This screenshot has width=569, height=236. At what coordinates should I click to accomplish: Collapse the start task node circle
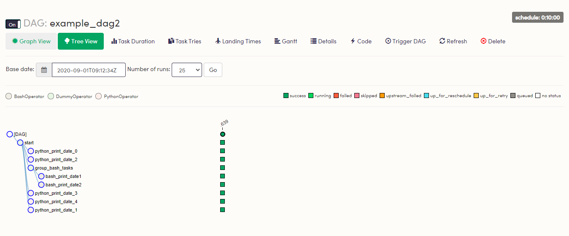(x=20, y=143)
